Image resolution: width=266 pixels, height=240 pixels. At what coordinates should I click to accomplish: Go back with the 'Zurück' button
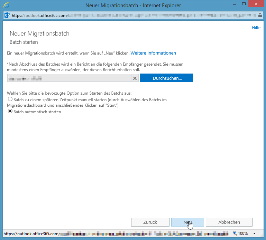tap(150, 222)
